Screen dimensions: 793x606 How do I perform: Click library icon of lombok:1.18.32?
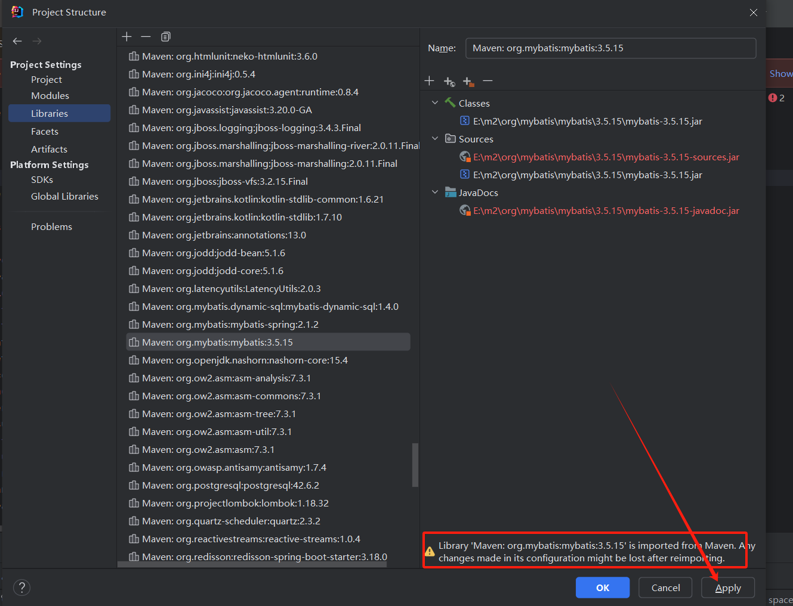point(134,504)
